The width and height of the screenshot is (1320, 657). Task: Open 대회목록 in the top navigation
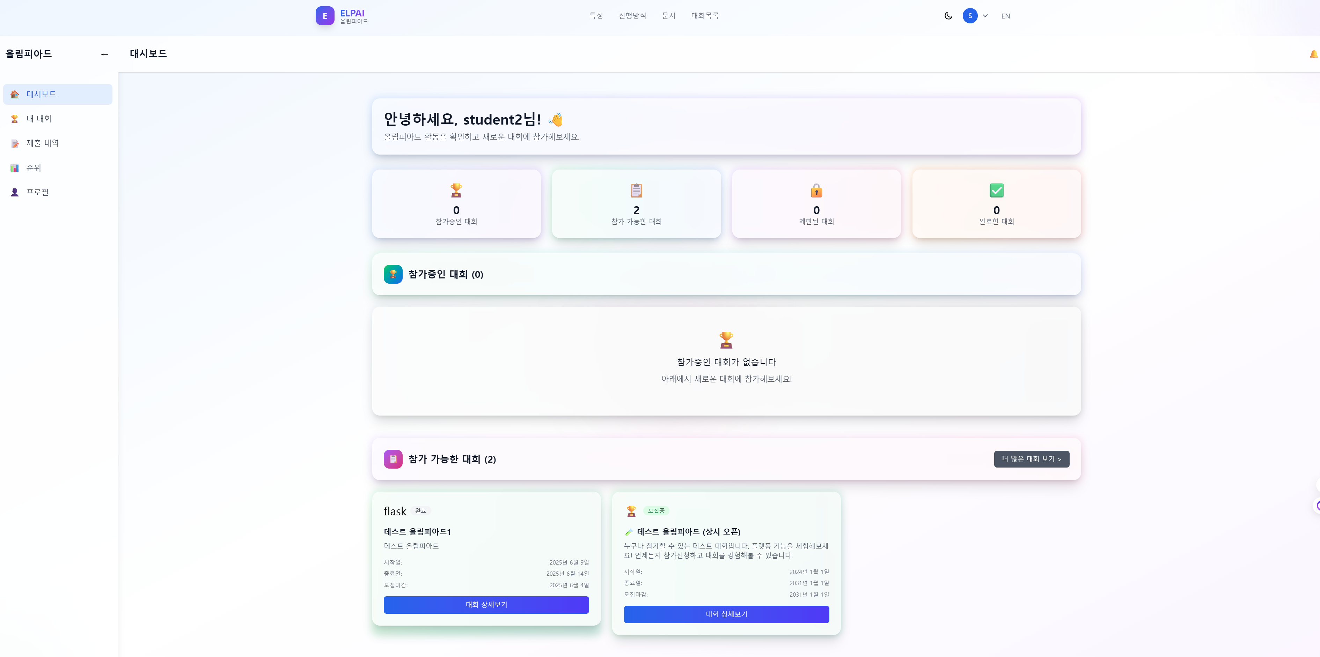705,16
